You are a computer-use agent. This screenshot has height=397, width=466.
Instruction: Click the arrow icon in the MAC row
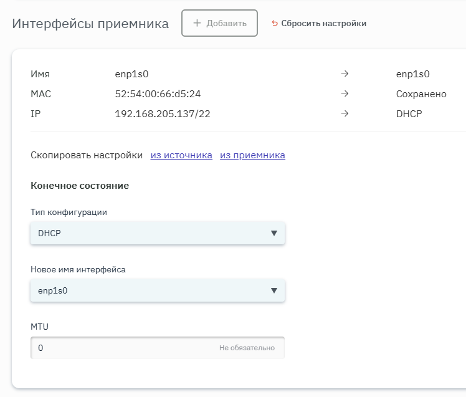click(344, 94)
